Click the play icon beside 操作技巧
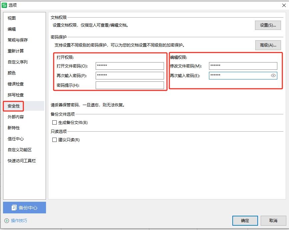Screen dimensions: 289x230 [x=7, y=220]
